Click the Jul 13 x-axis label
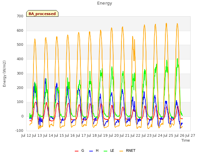 point(37,136)
